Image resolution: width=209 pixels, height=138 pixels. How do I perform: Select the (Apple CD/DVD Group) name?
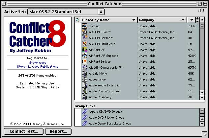[x=105, y=112]
